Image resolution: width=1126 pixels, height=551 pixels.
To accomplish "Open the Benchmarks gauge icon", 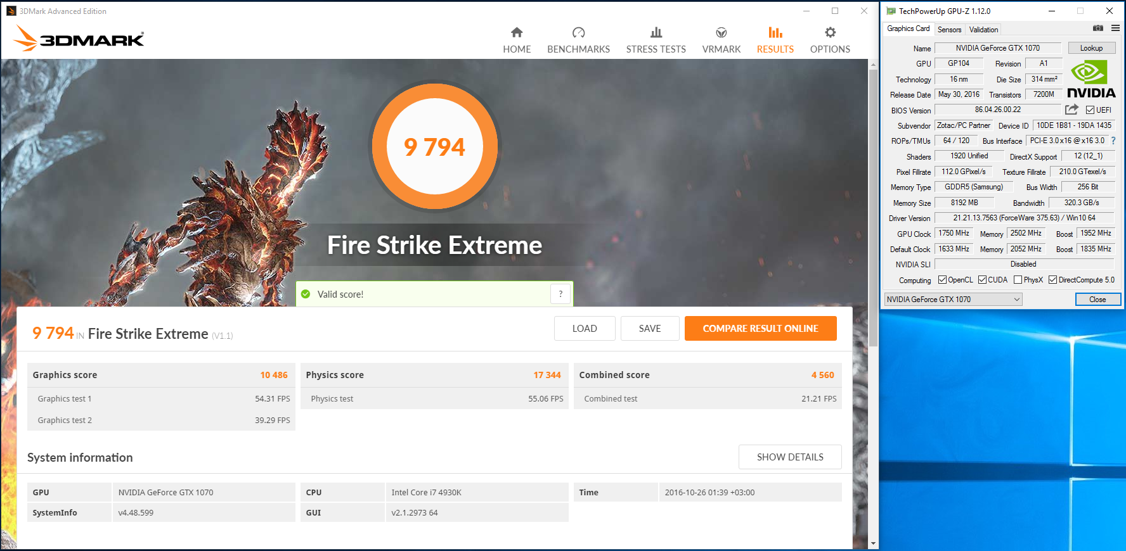I will pyautogui.click(x=578, y=32).
